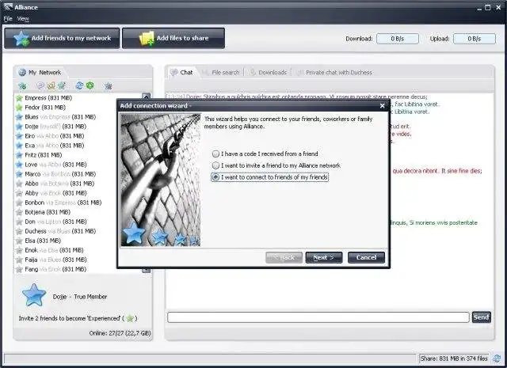Select 'I want to invite a friend' option
507x368 pixels.
point(276,165)
